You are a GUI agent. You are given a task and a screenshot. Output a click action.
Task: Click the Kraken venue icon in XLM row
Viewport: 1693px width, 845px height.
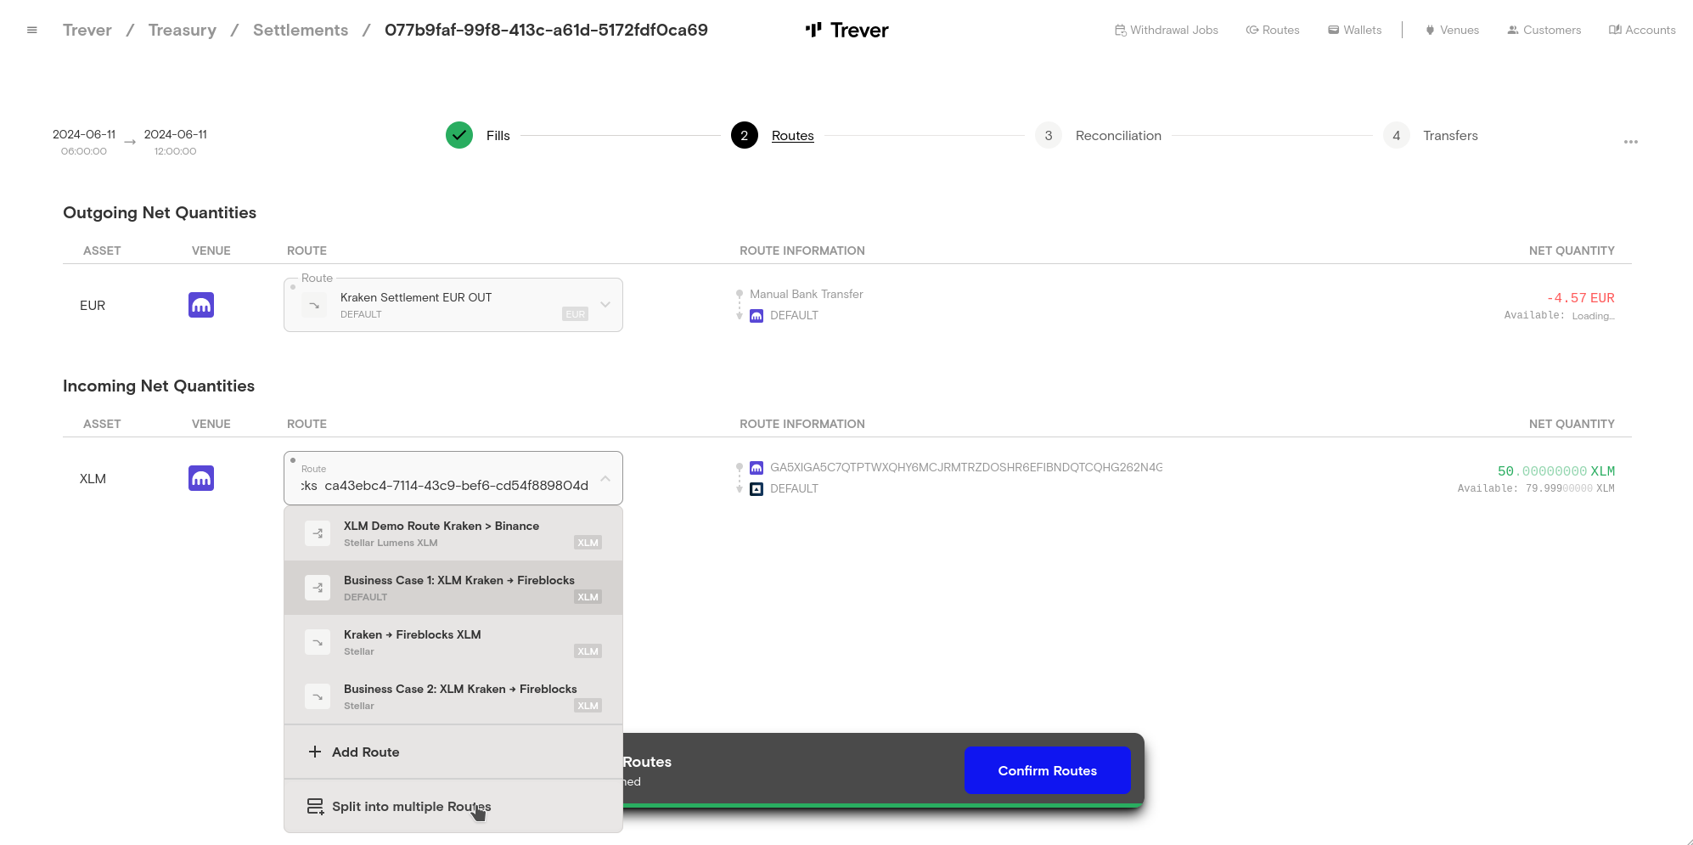201,478
